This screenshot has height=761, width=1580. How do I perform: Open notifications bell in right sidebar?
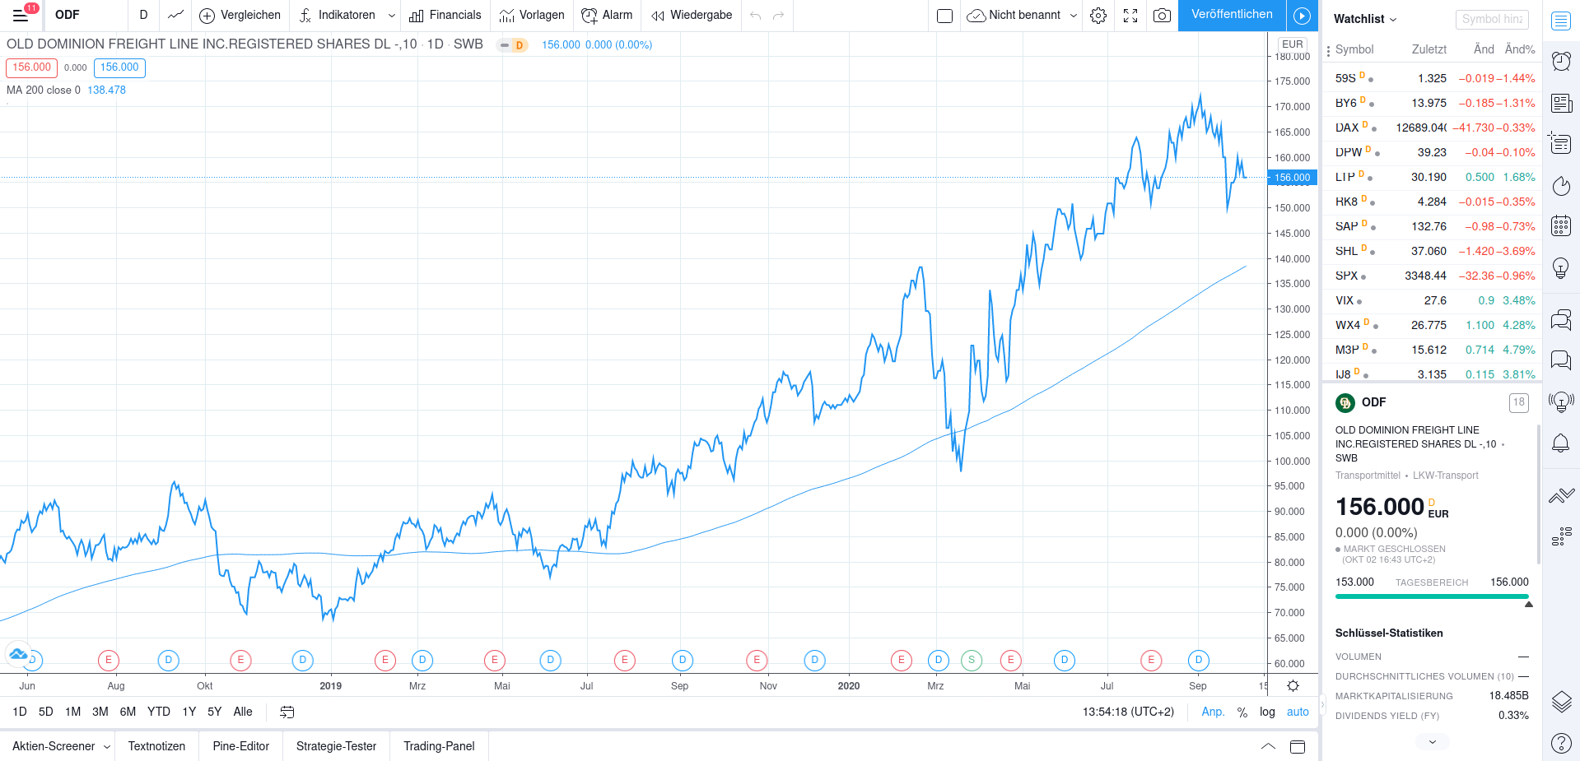(x=1561, y=443)
